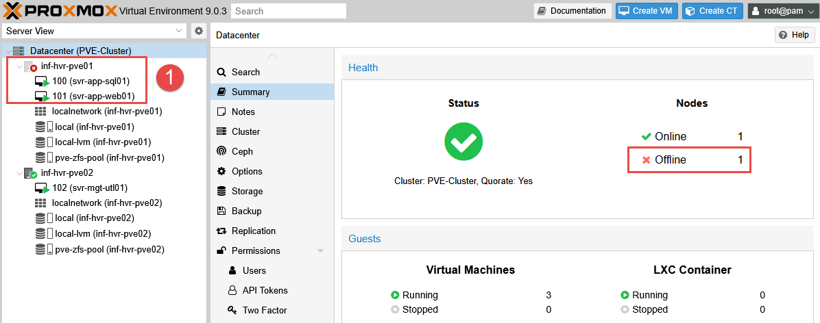Open the Storage menu item
Screen dimensions: 820x323
coord(247,191)
